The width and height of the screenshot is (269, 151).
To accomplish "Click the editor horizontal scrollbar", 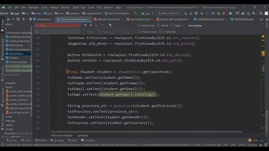I will (146, 132).
